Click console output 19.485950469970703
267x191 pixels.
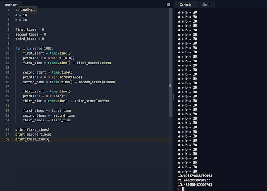(x=195, y=185)
